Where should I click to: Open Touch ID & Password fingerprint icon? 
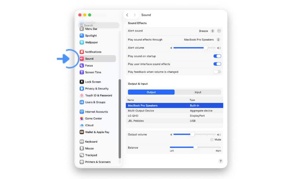[x=82, y=95]
